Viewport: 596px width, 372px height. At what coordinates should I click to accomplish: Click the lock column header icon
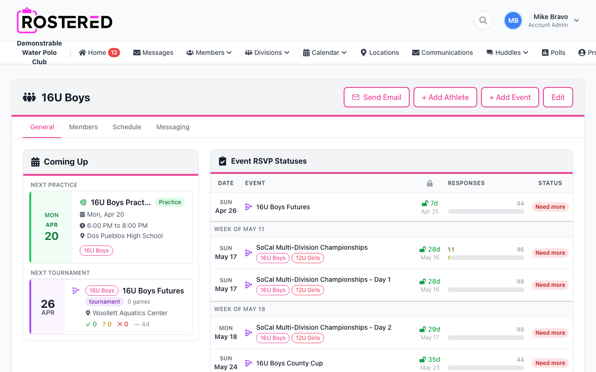click(430, 183)
